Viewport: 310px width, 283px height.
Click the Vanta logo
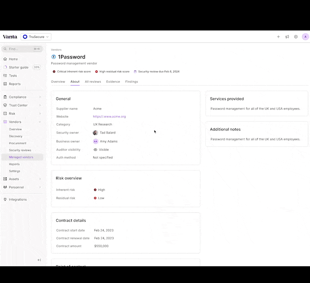click(10, 37)
